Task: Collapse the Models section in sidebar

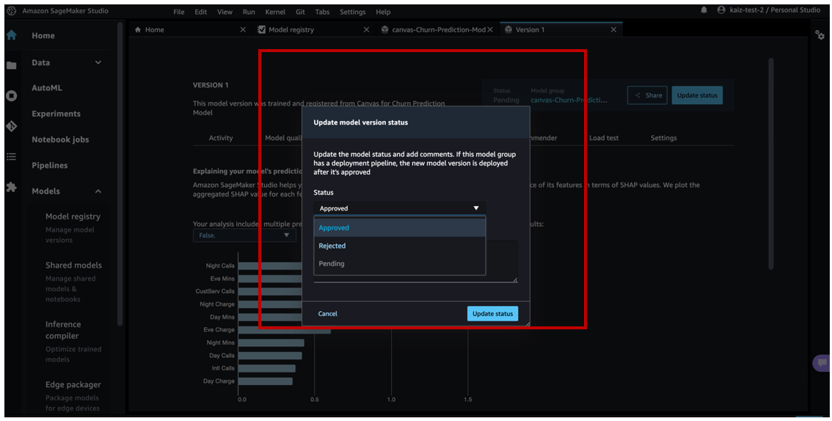Action: (98, 191)
